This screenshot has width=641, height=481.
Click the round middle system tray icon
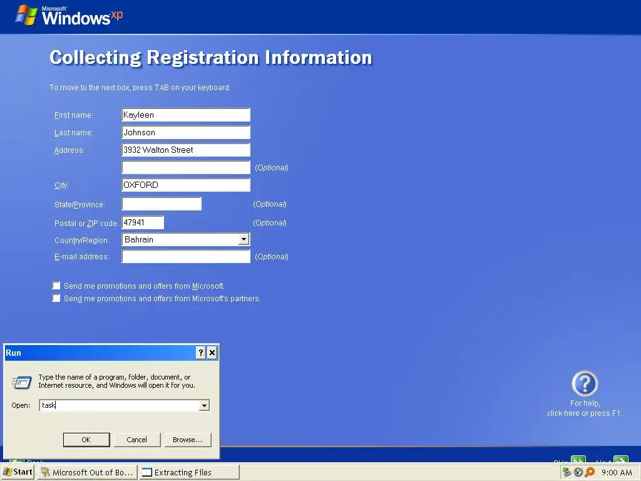pyautogui.click(x=578, y=472)
